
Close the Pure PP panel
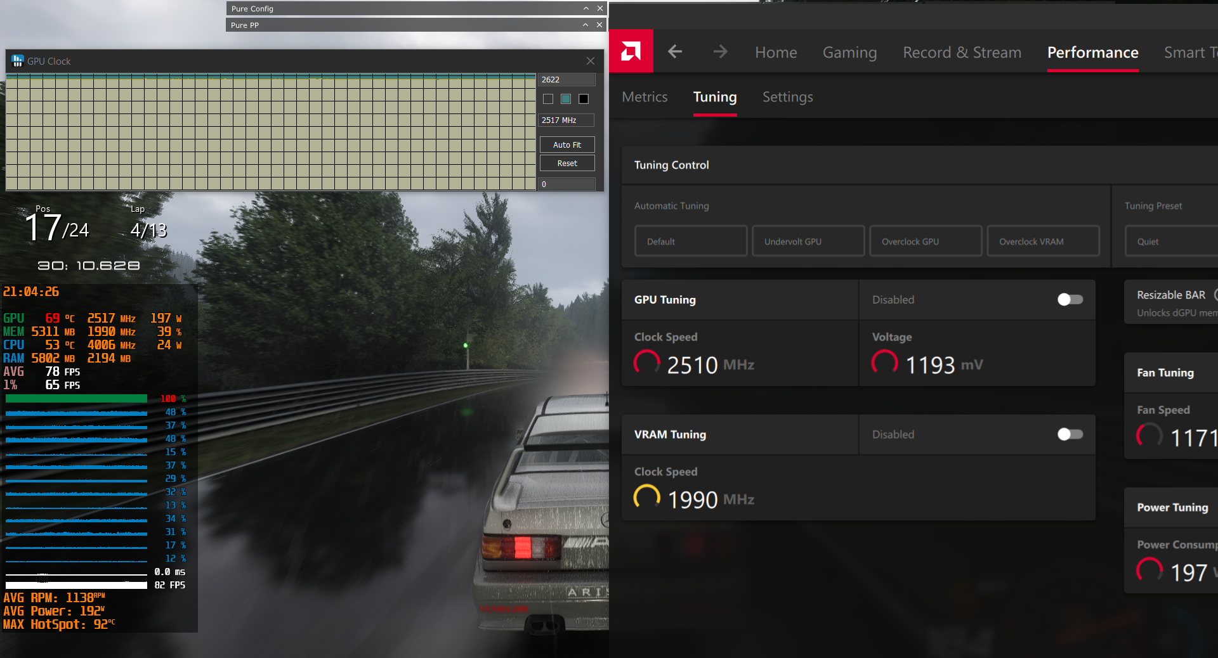tap(599, 25)
